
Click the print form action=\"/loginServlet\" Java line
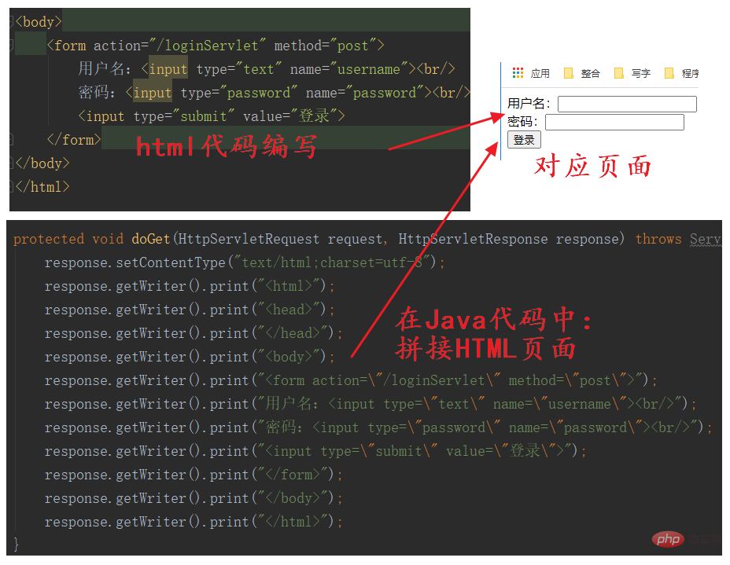click(351, 380)
